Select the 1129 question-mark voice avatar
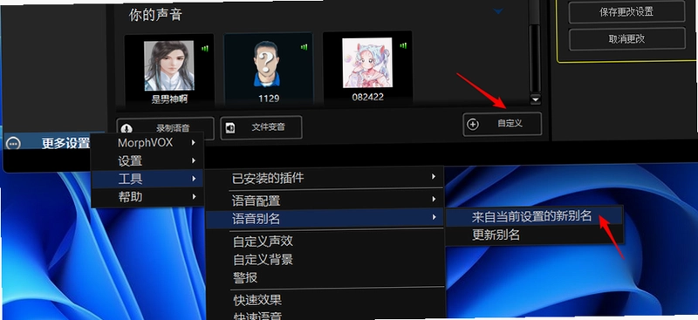Viewport: 698px width, 320px height. coord(269,64)
